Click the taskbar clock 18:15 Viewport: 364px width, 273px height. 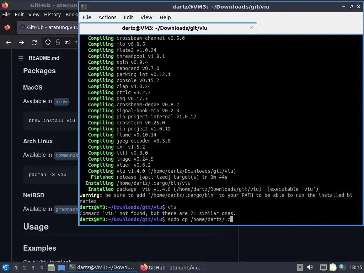point(355,267)
